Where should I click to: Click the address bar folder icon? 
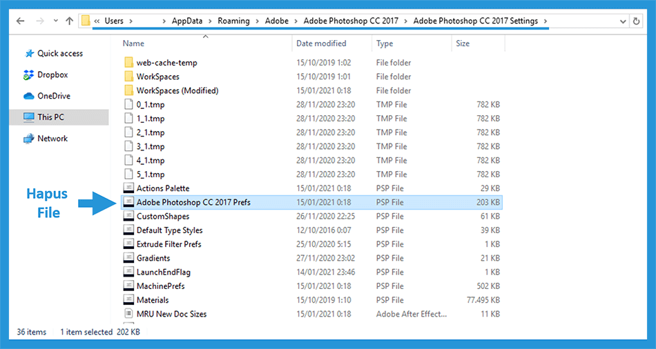tap(86, 21)
